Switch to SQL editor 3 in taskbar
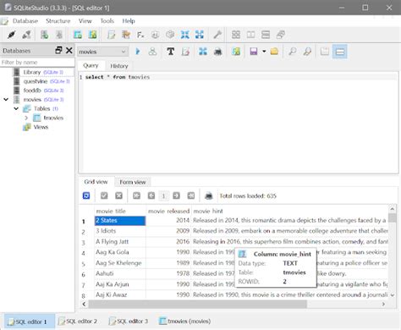The image size is (401, 330). pyautogui.click(x=129, y=321)
